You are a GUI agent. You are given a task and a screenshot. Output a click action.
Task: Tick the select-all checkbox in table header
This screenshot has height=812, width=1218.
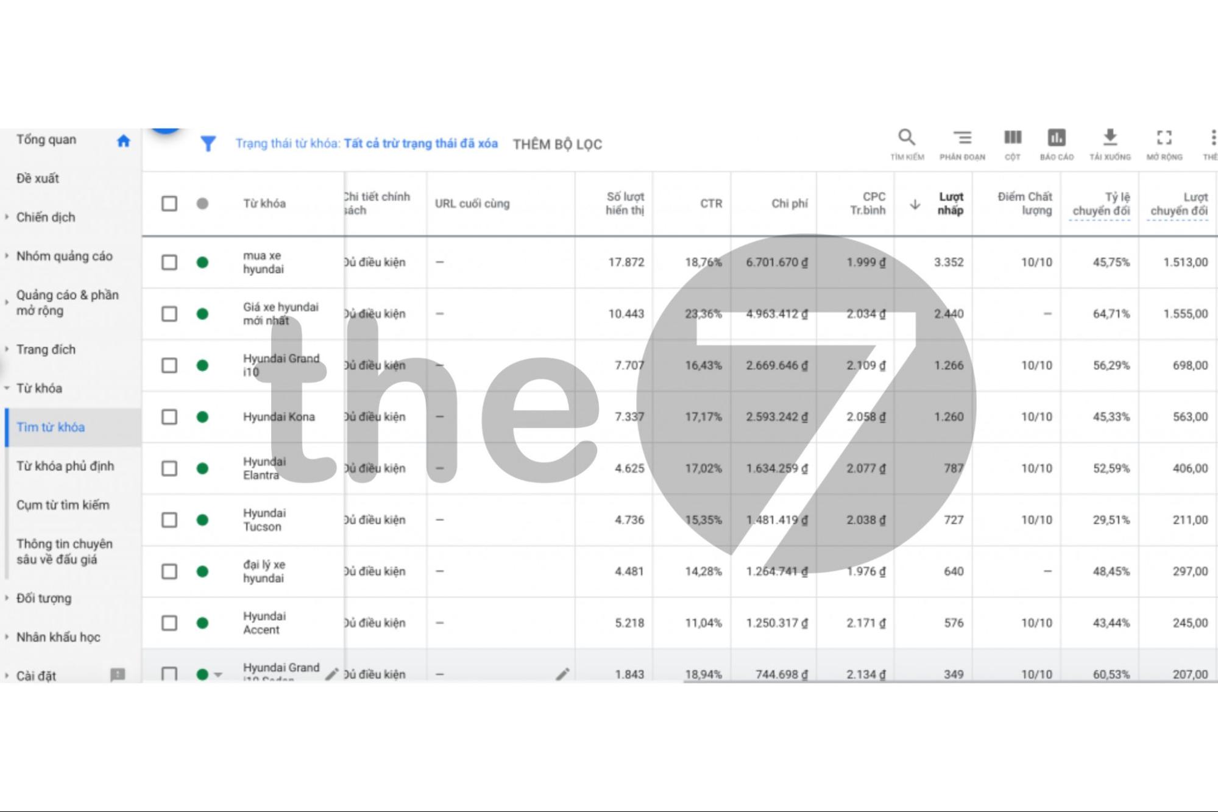(x=169, y=203)
